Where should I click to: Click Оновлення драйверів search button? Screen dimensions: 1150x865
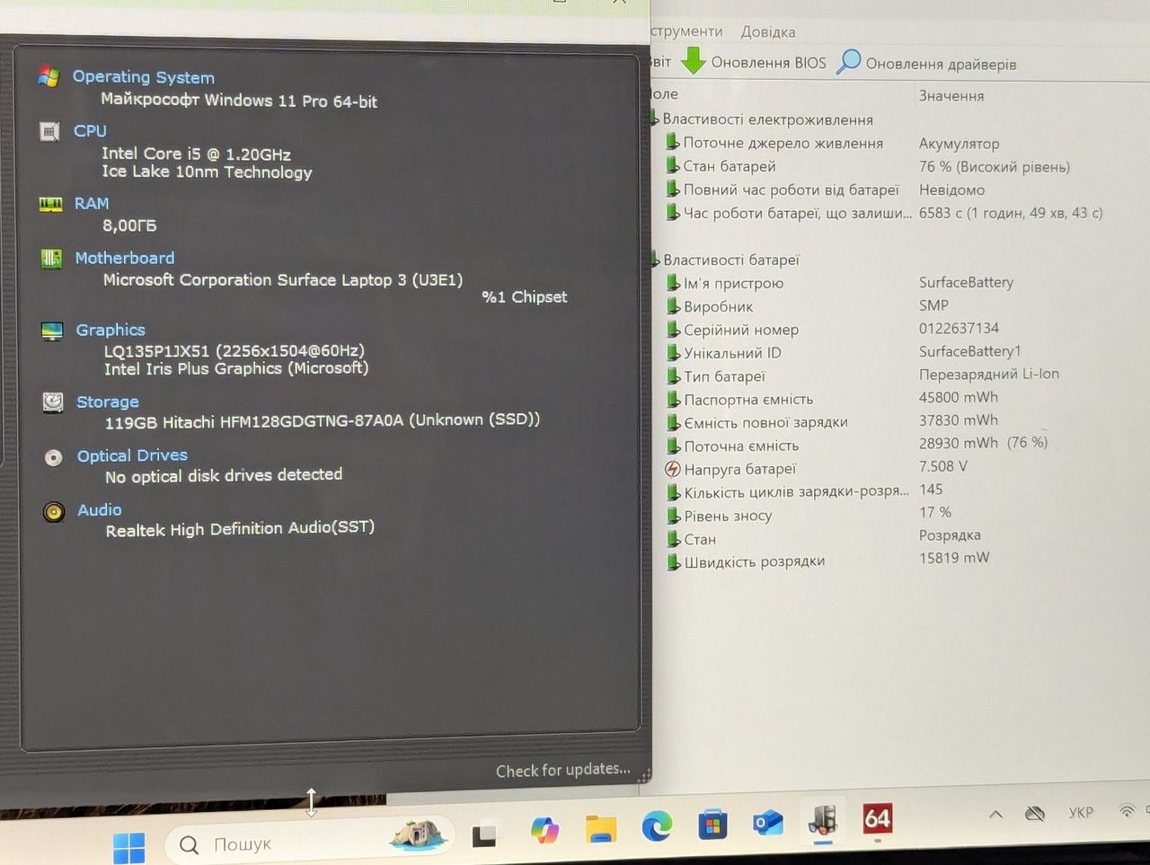(x=927, y=63)
